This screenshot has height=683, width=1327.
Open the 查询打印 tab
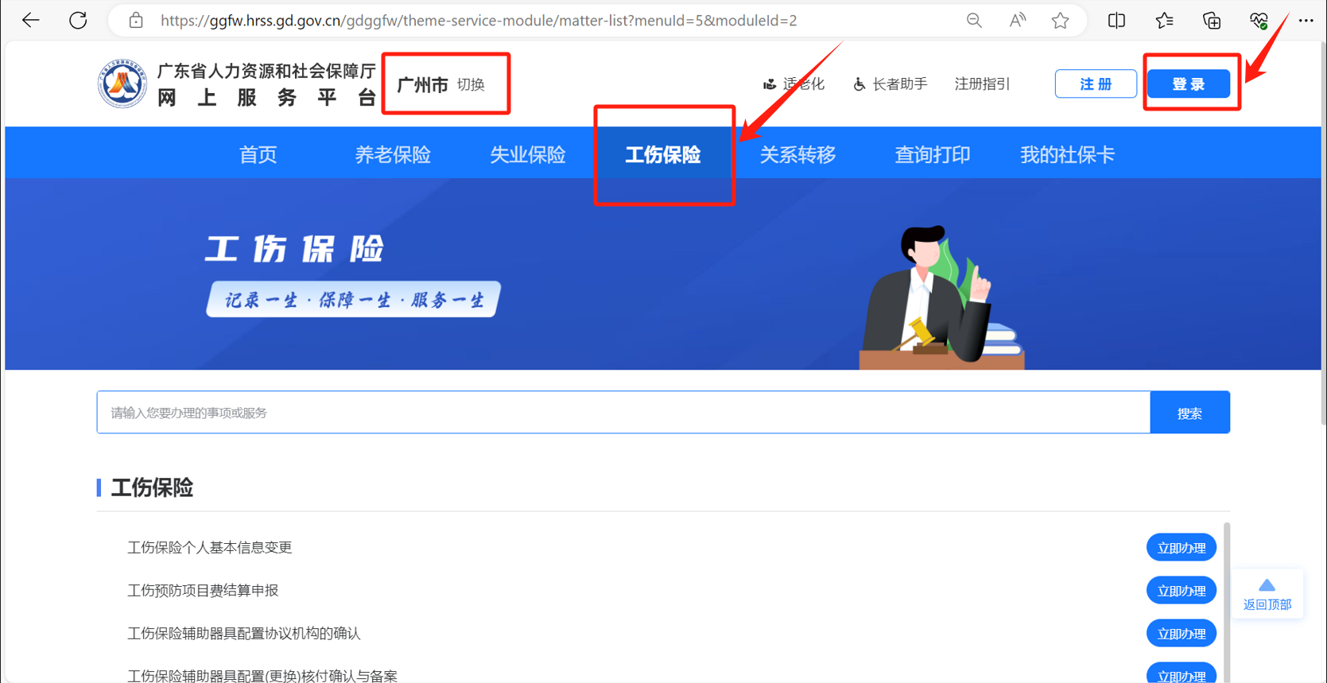coord(933,154)
